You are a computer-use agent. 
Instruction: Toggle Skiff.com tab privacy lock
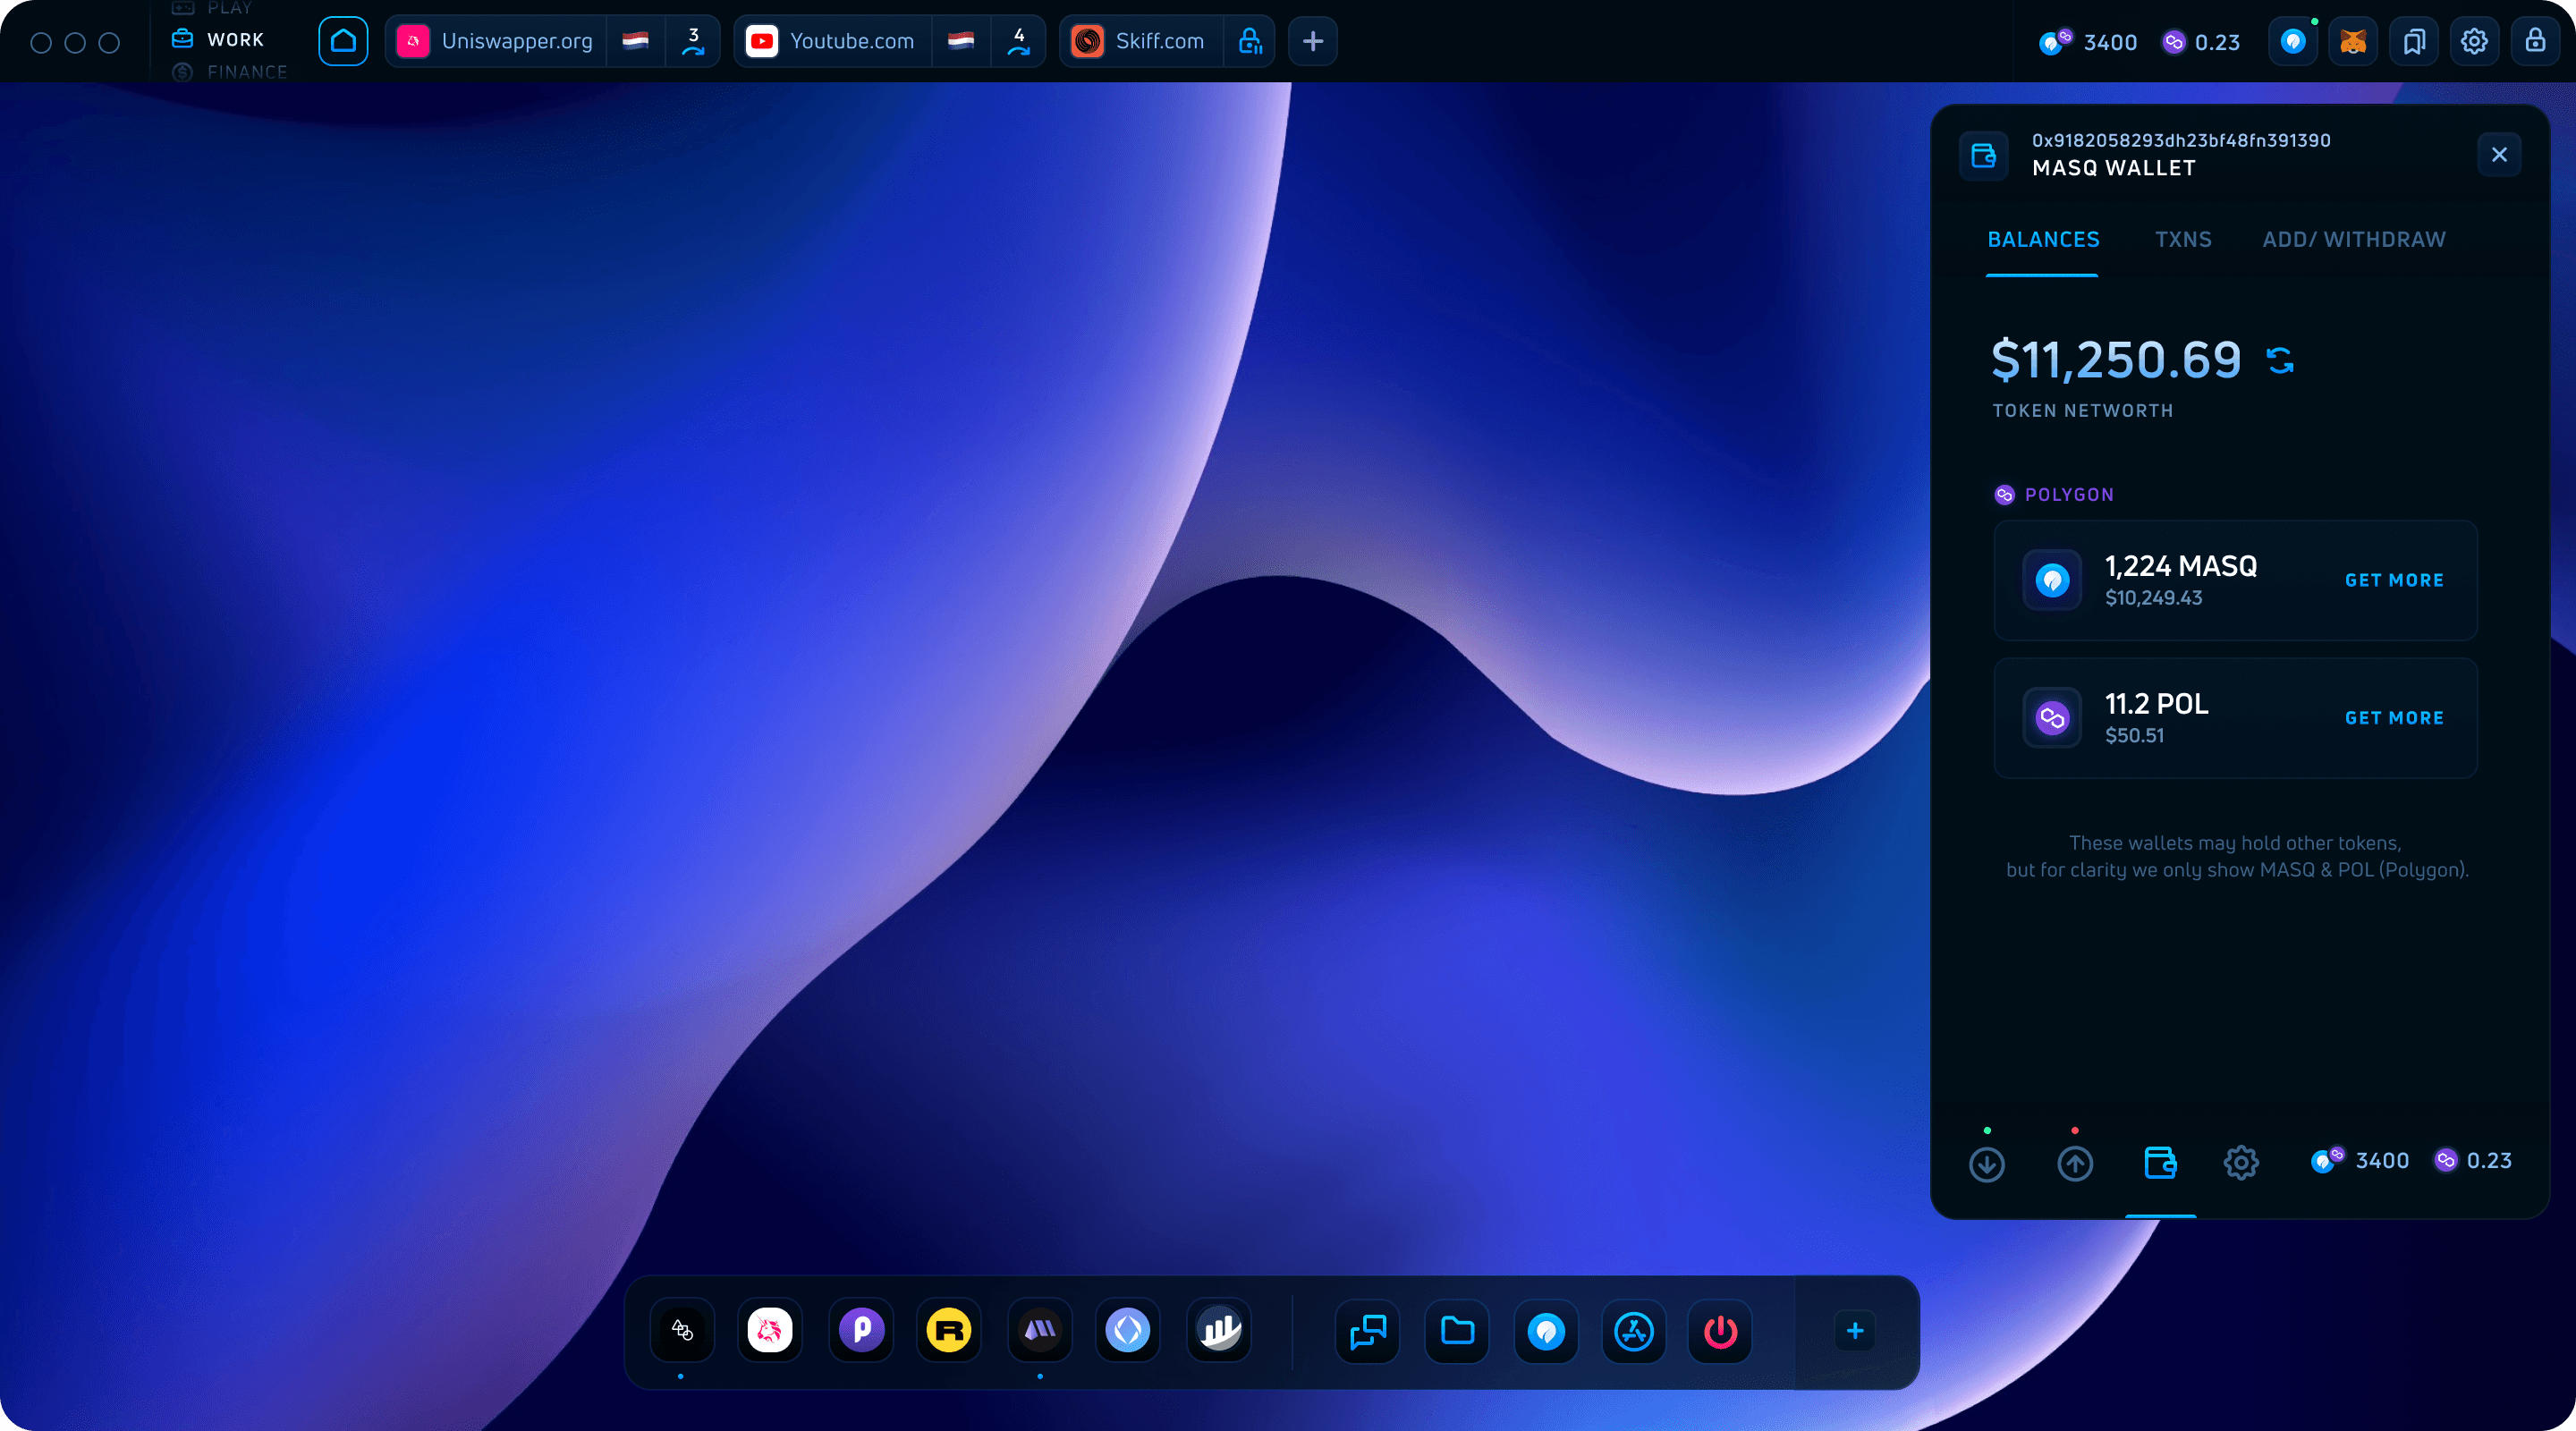tap(1250, 41)
